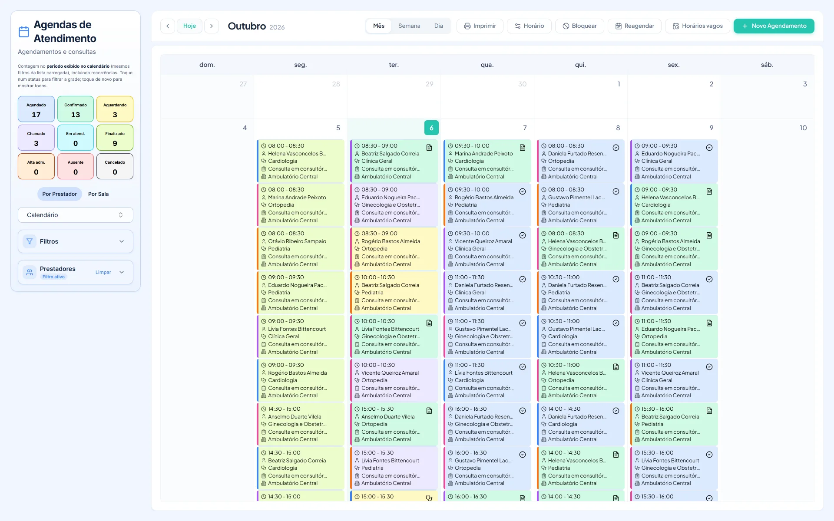Click the printer icon in Imprimir
834x521 pixels.
pyautogui.click(x=467, y=26)
